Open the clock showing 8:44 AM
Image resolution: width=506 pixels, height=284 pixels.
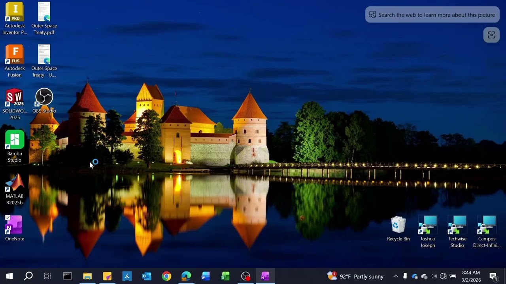point(470,276)
